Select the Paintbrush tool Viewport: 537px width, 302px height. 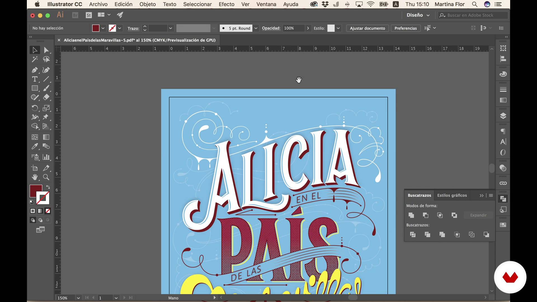click(46, 88)
